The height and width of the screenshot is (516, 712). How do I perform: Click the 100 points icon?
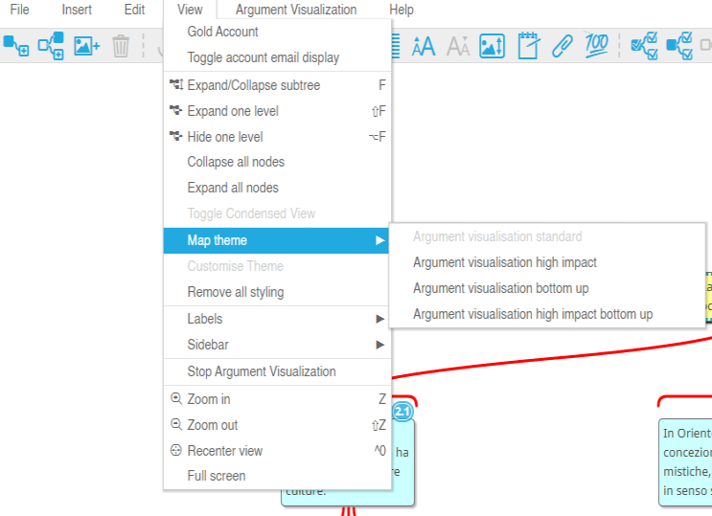tap(596, 45)
